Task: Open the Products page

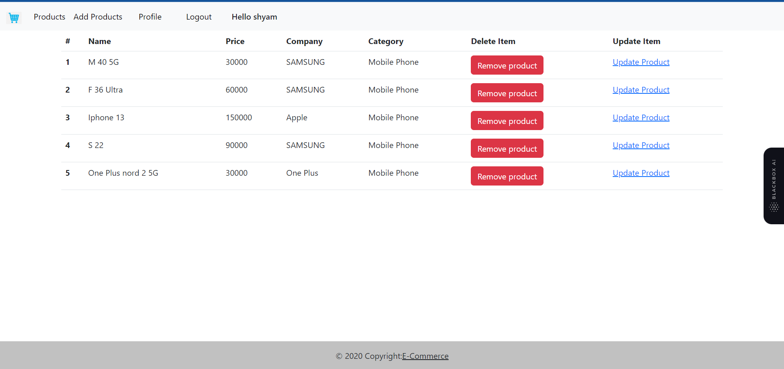Action: click(x=49, y=17)
